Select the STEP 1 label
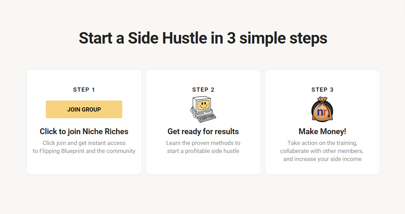The height and width of the screenshot is (214, 405). tap(84, 90)
